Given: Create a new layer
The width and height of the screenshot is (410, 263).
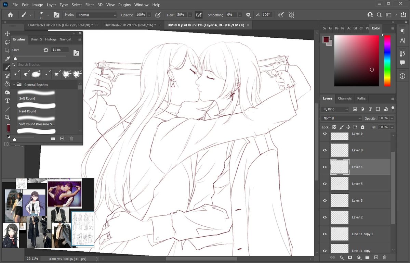Looking at the screenshot, I should click(x=376, y=258).
